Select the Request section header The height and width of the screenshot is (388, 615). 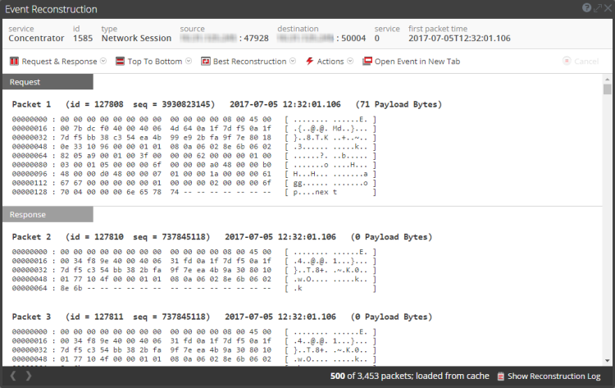48,82
